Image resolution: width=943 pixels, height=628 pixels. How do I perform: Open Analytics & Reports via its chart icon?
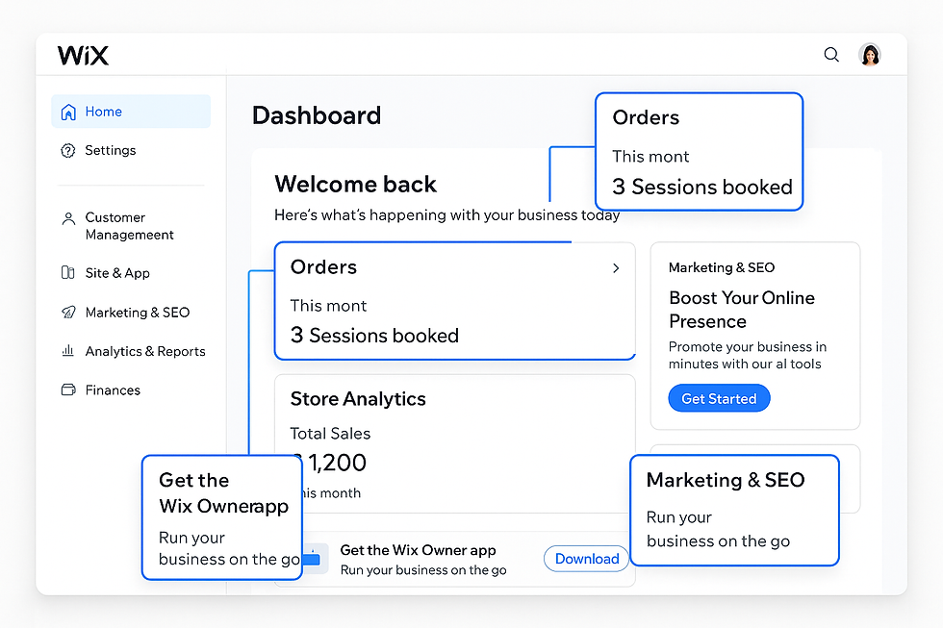pos(68,351)
